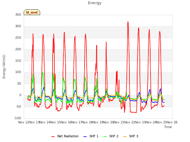Click the 150 y-axis tick label
Screen dimensions: 190x142
pos(18,61)
